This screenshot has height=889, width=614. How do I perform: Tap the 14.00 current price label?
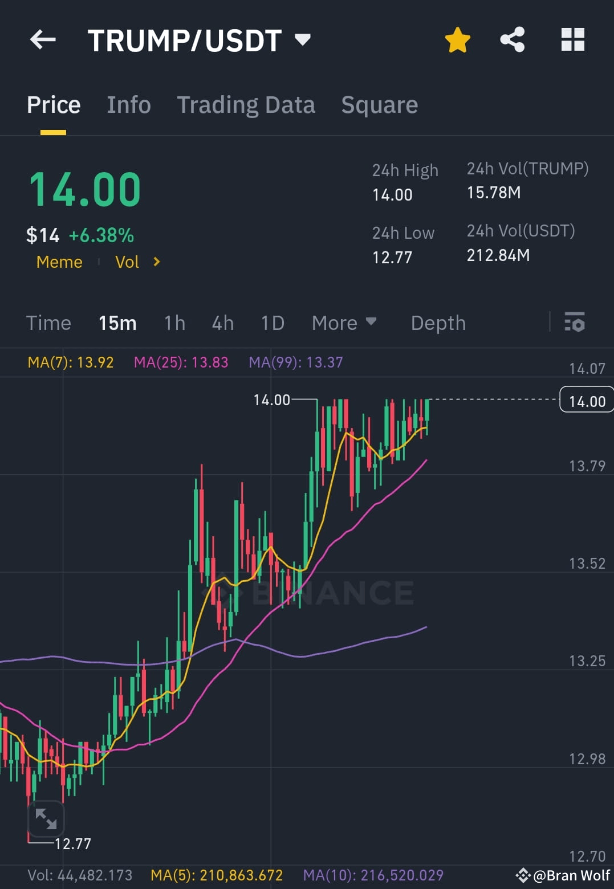[x=586, y=401]
